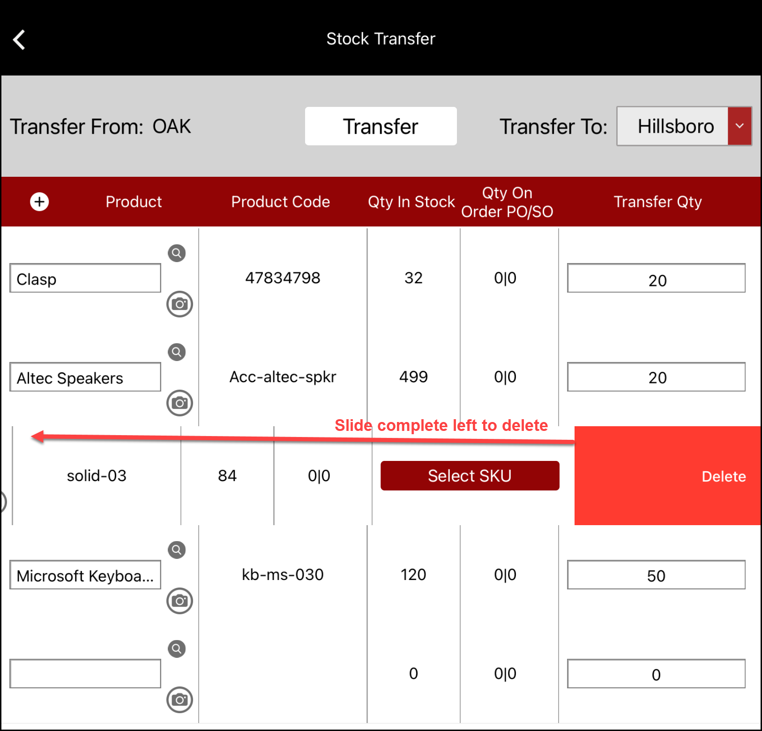Search product using magnifier in Clasp row
This screenshot has height=731, width=762.
pos(177,253)
